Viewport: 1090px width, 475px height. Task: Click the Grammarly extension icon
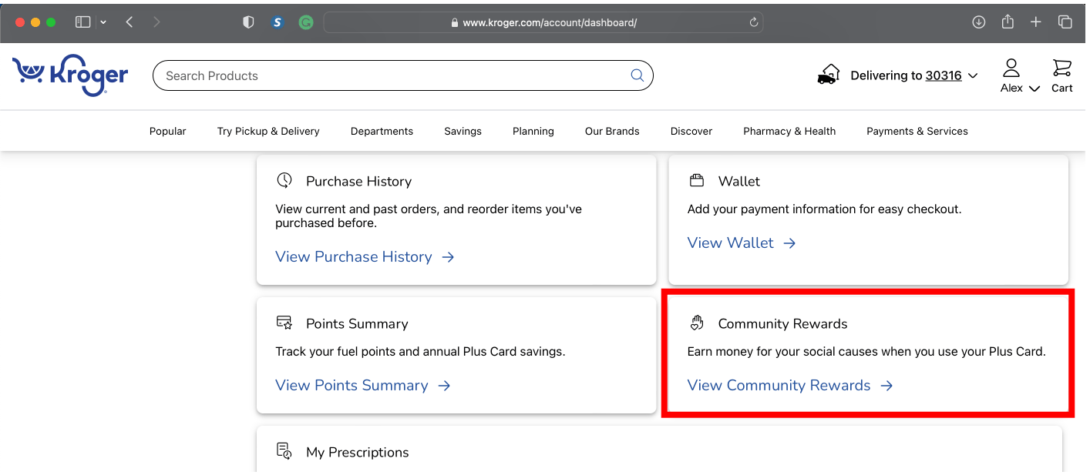click(306, 22)
